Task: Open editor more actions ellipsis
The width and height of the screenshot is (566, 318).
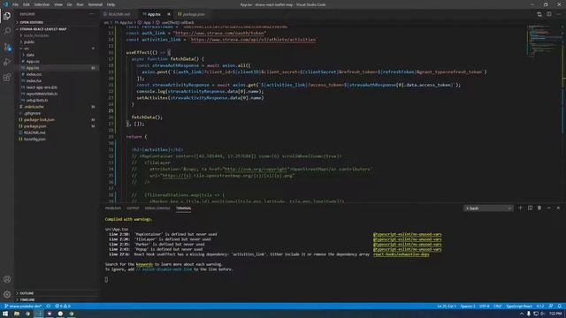Action: (558, 14)
